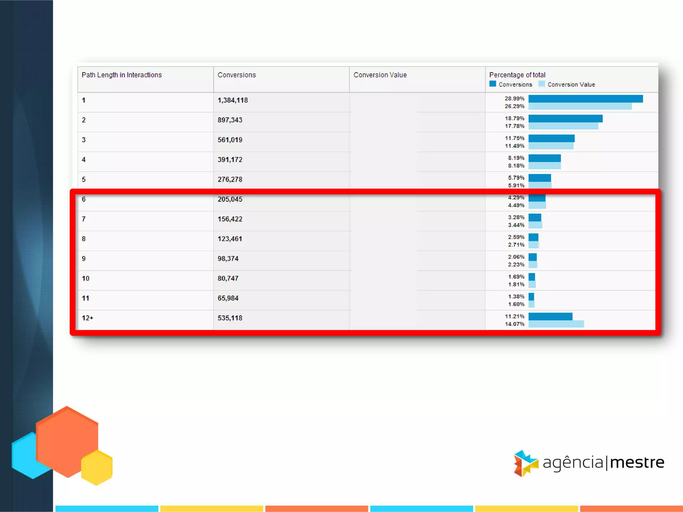Click the agência mestre text logo
This screenshot has height=512, width=683.
(x=603, y=463)
